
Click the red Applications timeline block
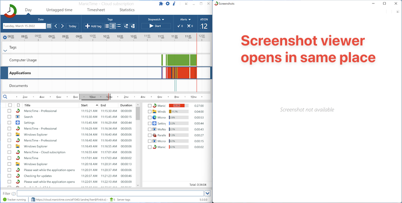point(183,73)
